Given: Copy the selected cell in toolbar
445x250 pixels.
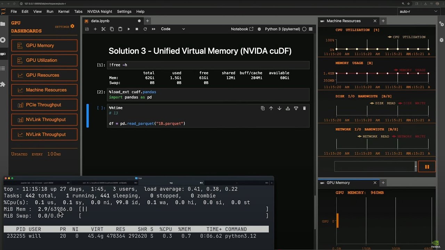Looking at the screenshot, I should [112, 29].
